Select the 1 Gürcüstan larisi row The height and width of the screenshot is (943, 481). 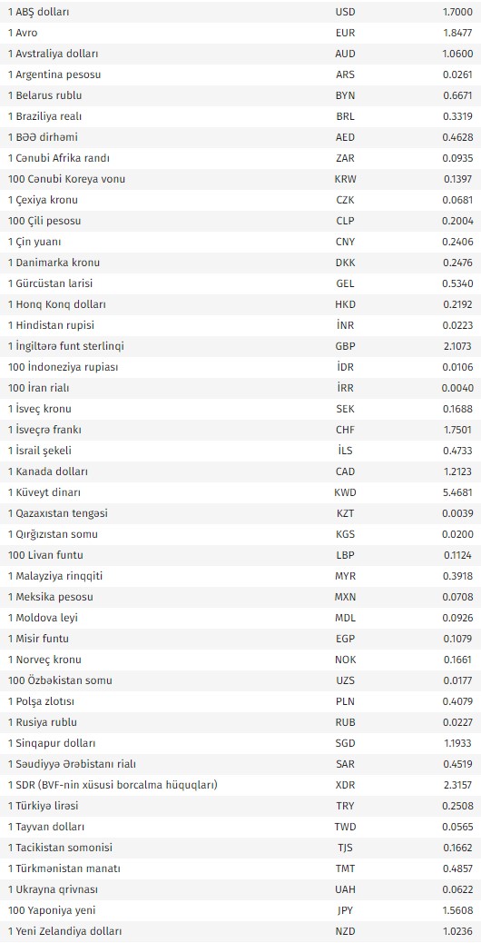(240, 283)
